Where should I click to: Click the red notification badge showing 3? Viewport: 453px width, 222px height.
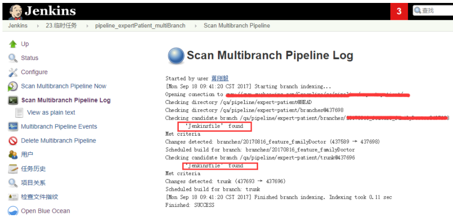[399, 11]
